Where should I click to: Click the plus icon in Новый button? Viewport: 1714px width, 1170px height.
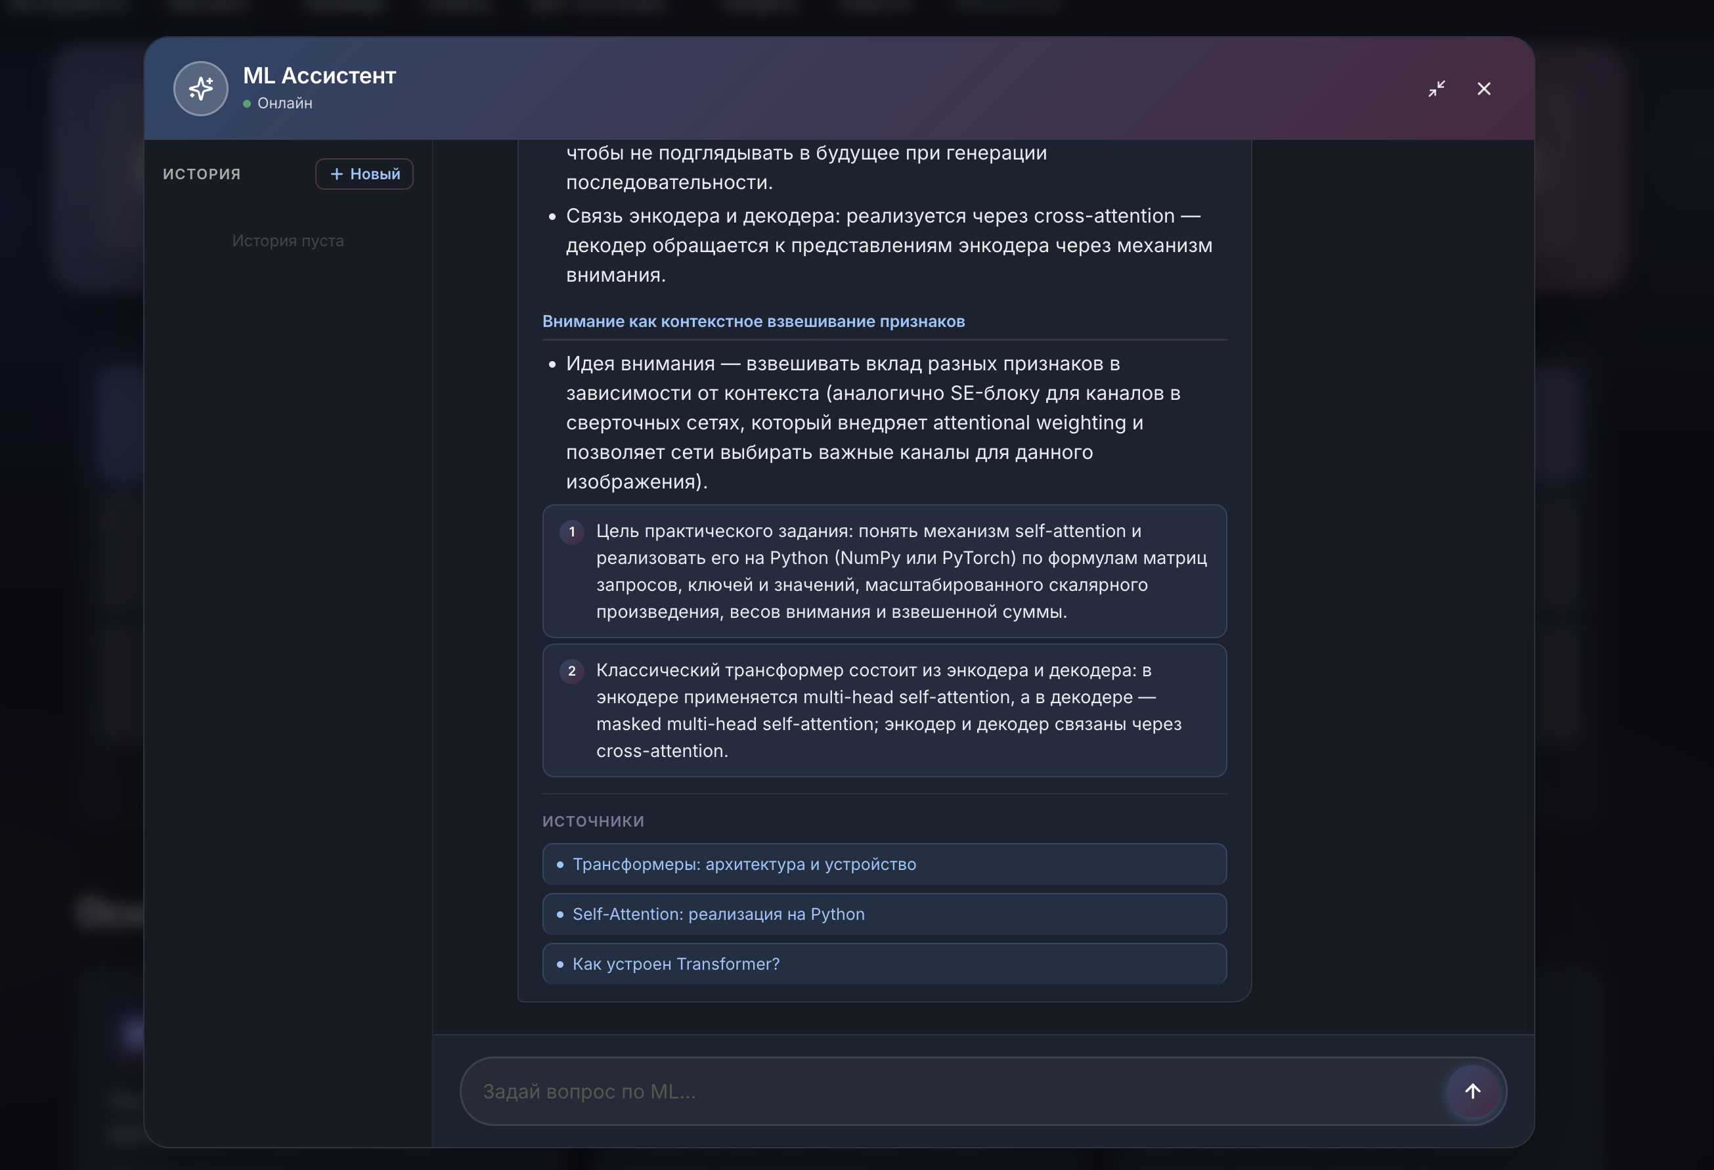point(336,174)
